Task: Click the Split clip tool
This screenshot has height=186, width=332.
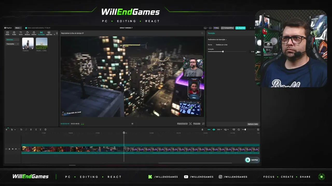Action: pyautogui.click(x=31, y=129)
